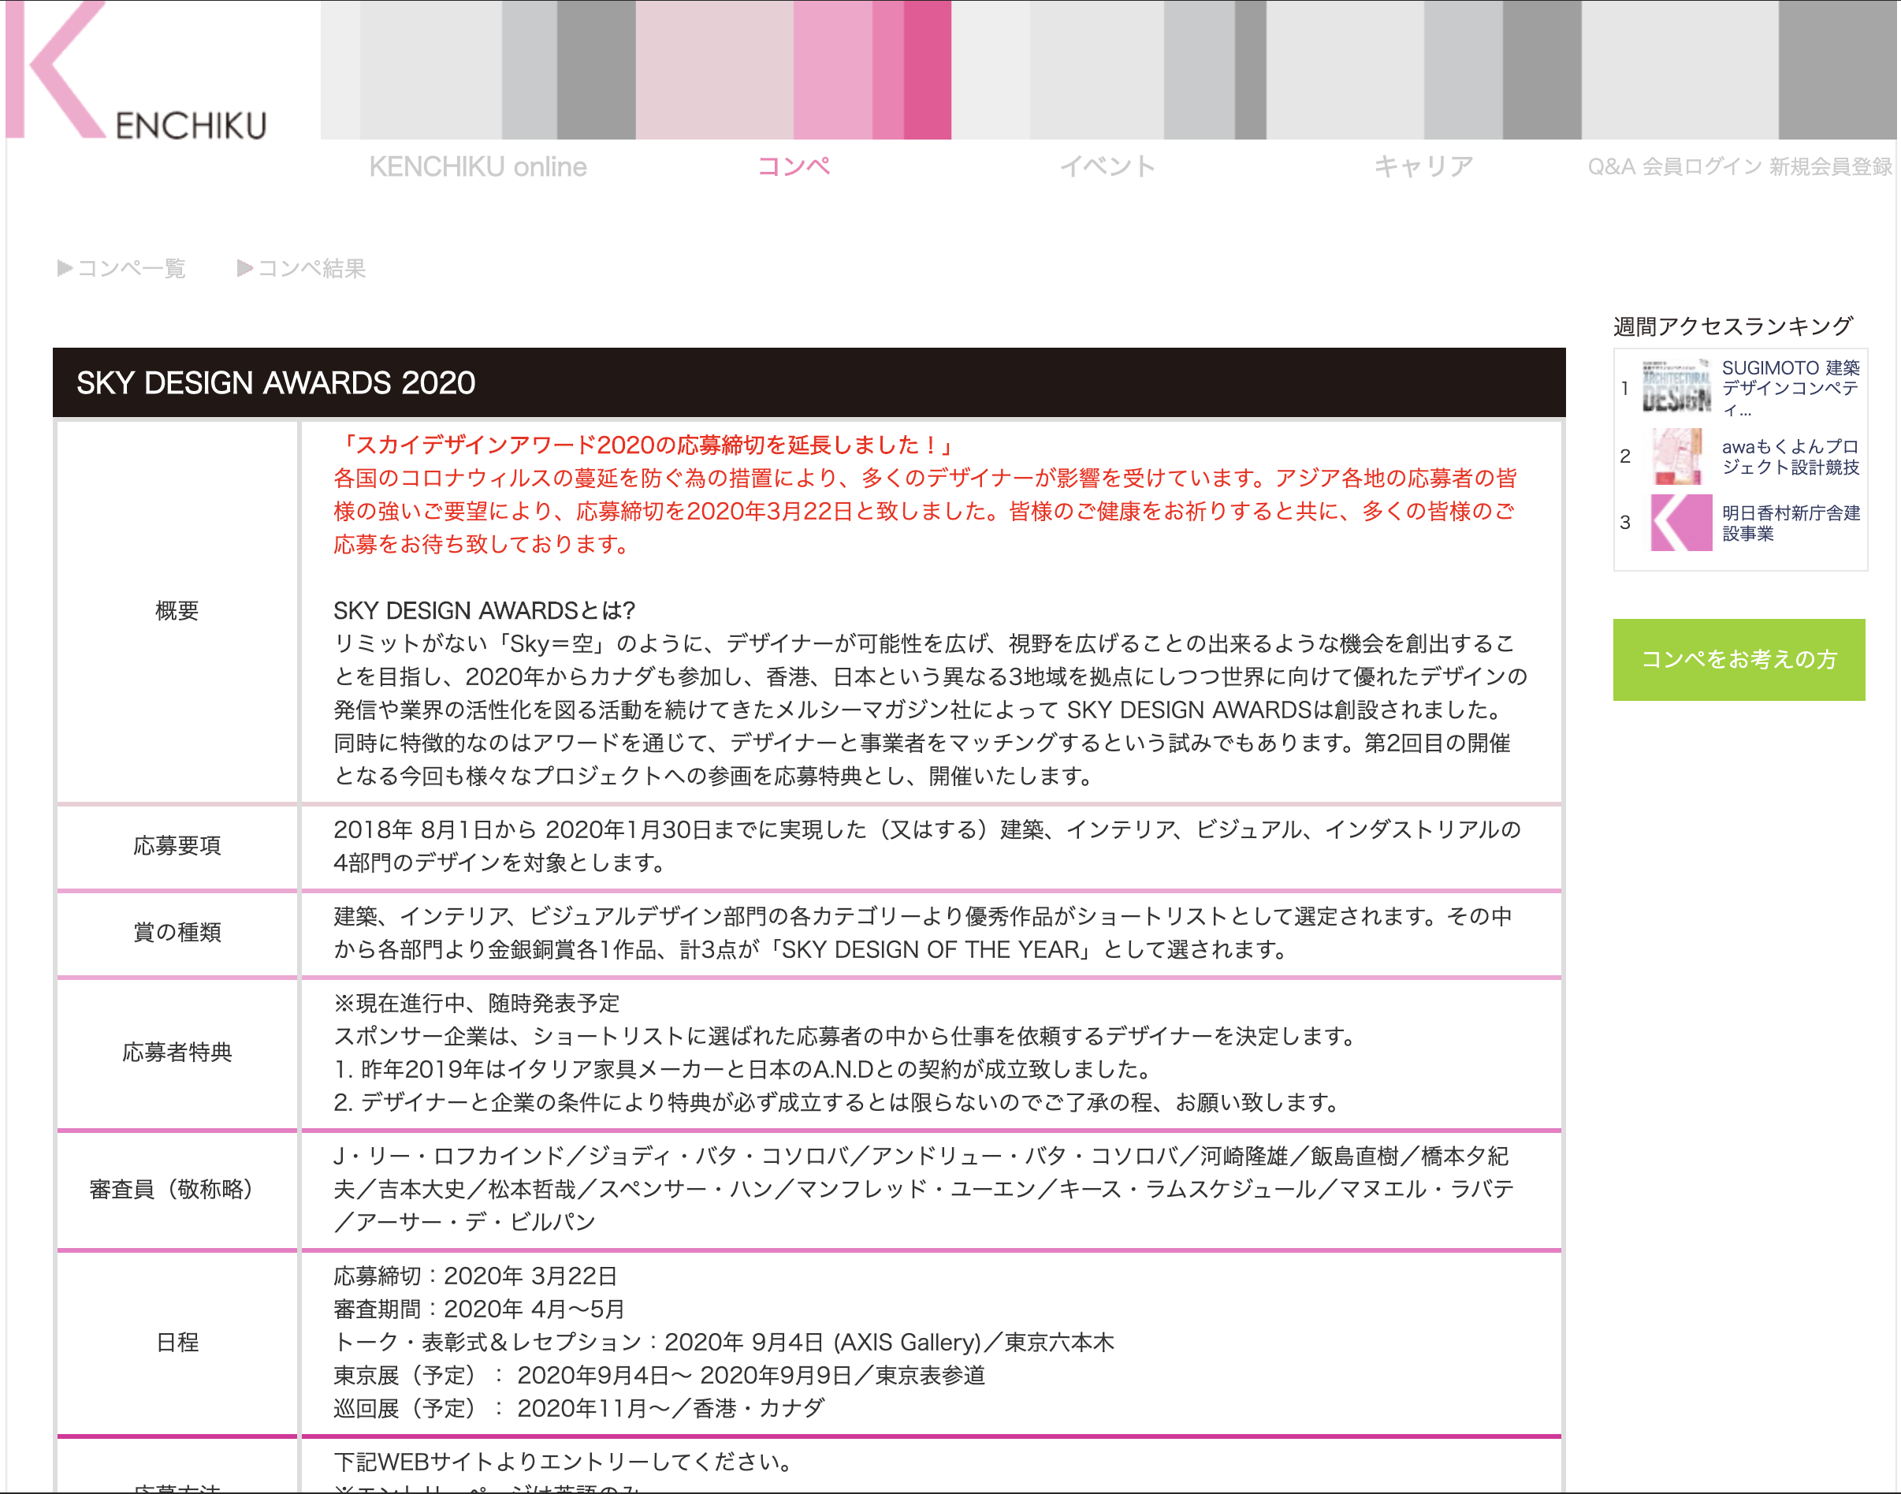Click the triangle icon before コンペ結果
Viewport: 1901px width, 1494px height.
click(x=245, y=268)
